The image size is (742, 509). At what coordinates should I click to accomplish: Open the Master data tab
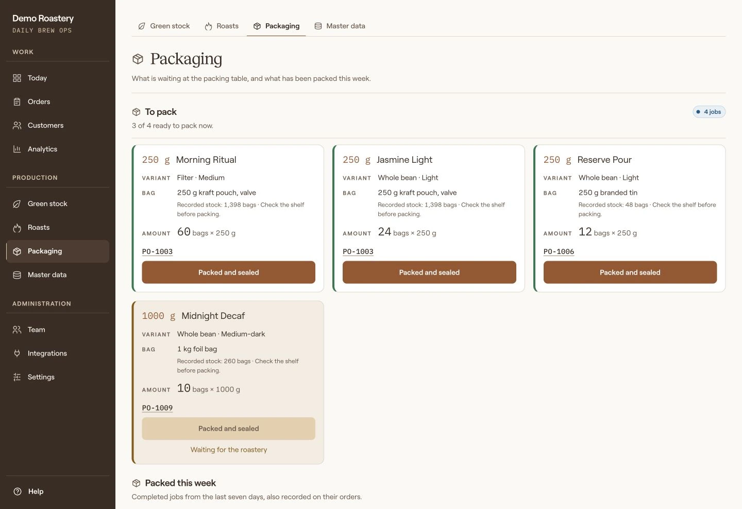tap(340, 26)
